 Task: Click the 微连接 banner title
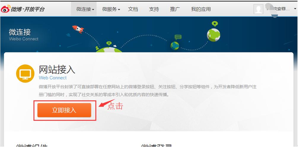point(20,32)
